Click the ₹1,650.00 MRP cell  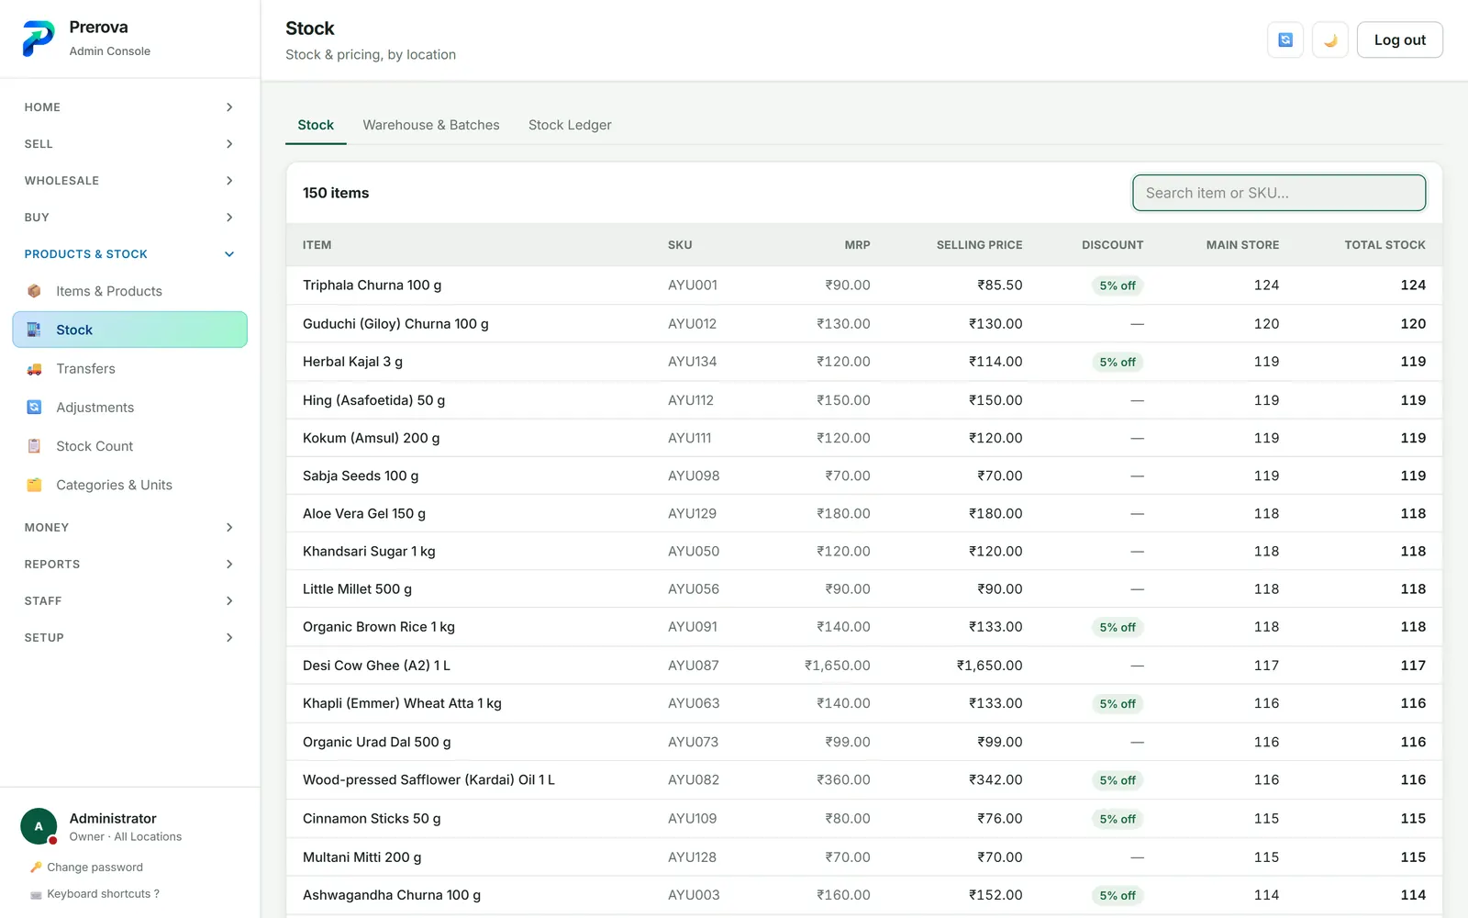[x=837, y=666]
